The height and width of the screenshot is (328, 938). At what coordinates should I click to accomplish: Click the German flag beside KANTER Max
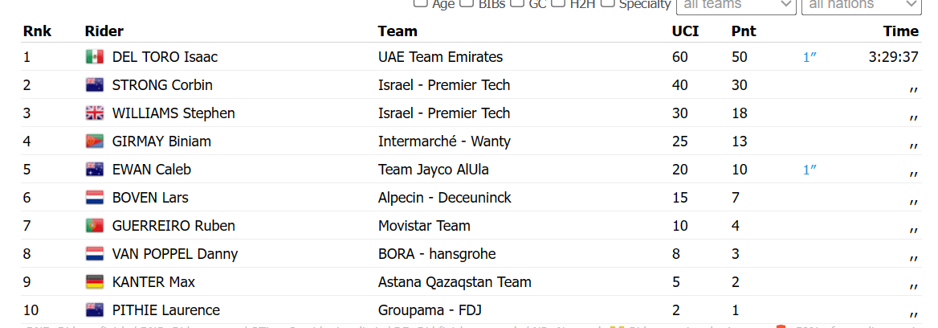[95, 282]
